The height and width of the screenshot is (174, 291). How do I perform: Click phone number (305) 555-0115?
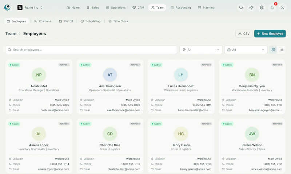click(273, 105)
